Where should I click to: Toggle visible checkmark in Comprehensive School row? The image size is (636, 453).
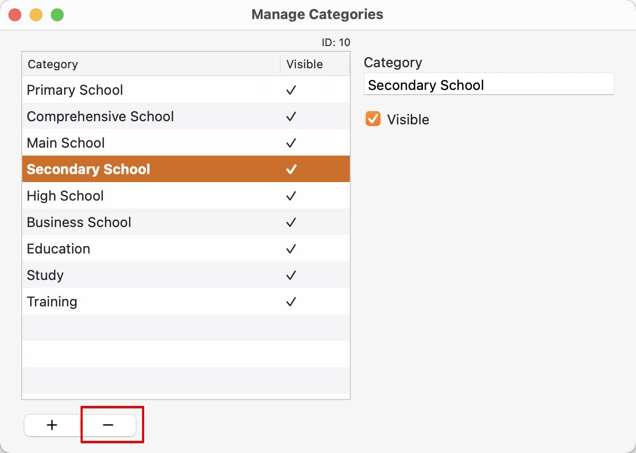(290, 116)
